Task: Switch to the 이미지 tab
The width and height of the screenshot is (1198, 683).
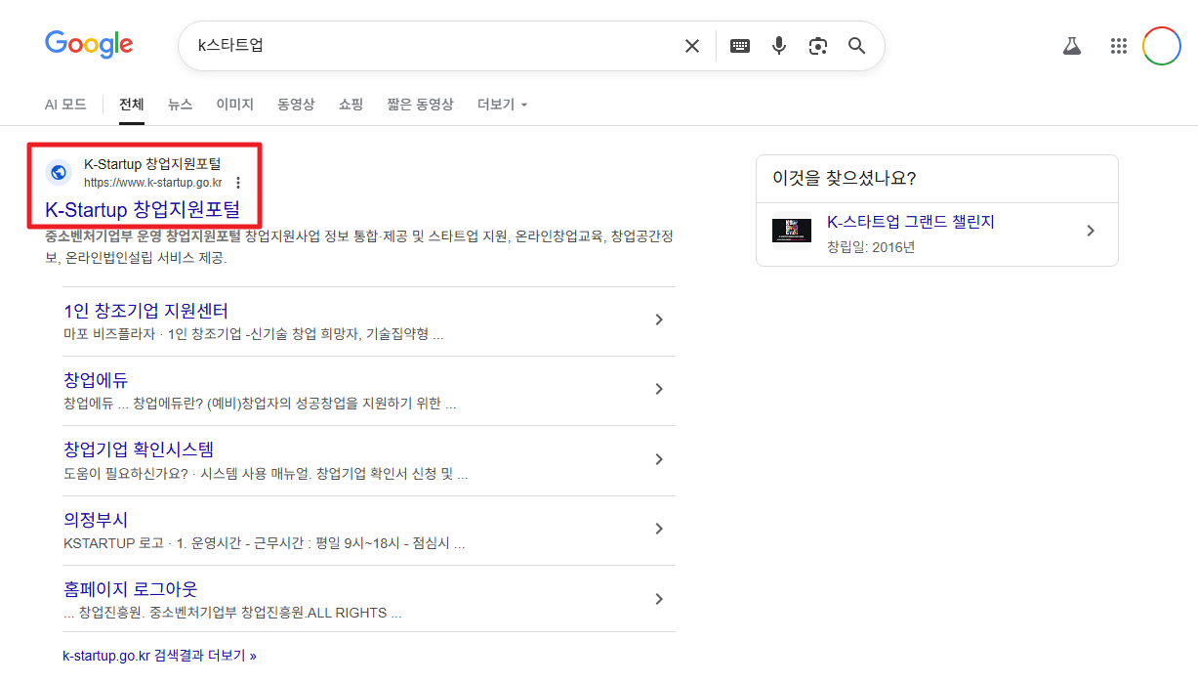Action: [234, 105]
